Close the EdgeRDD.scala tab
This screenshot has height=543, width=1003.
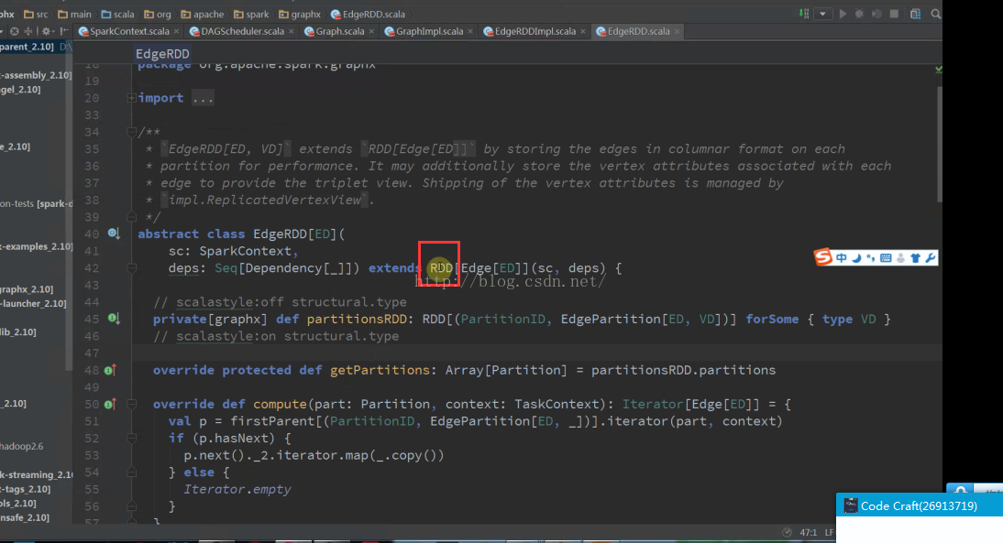pyautogui.click(x=677, y=31)
